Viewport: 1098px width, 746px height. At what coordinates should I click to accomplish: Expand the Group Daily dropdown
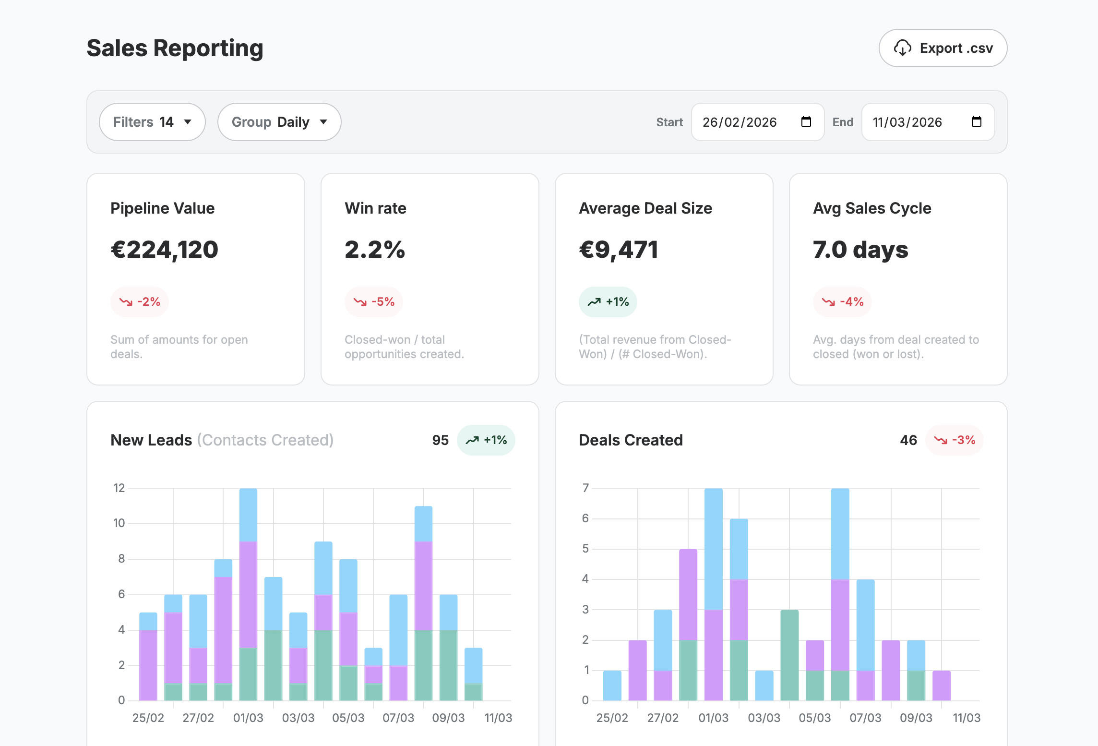[279, 122]
